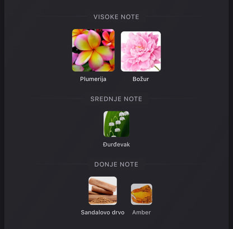Click the Božur text label
Viewport: 233px width, 229px height.
(x=141, y=79)
